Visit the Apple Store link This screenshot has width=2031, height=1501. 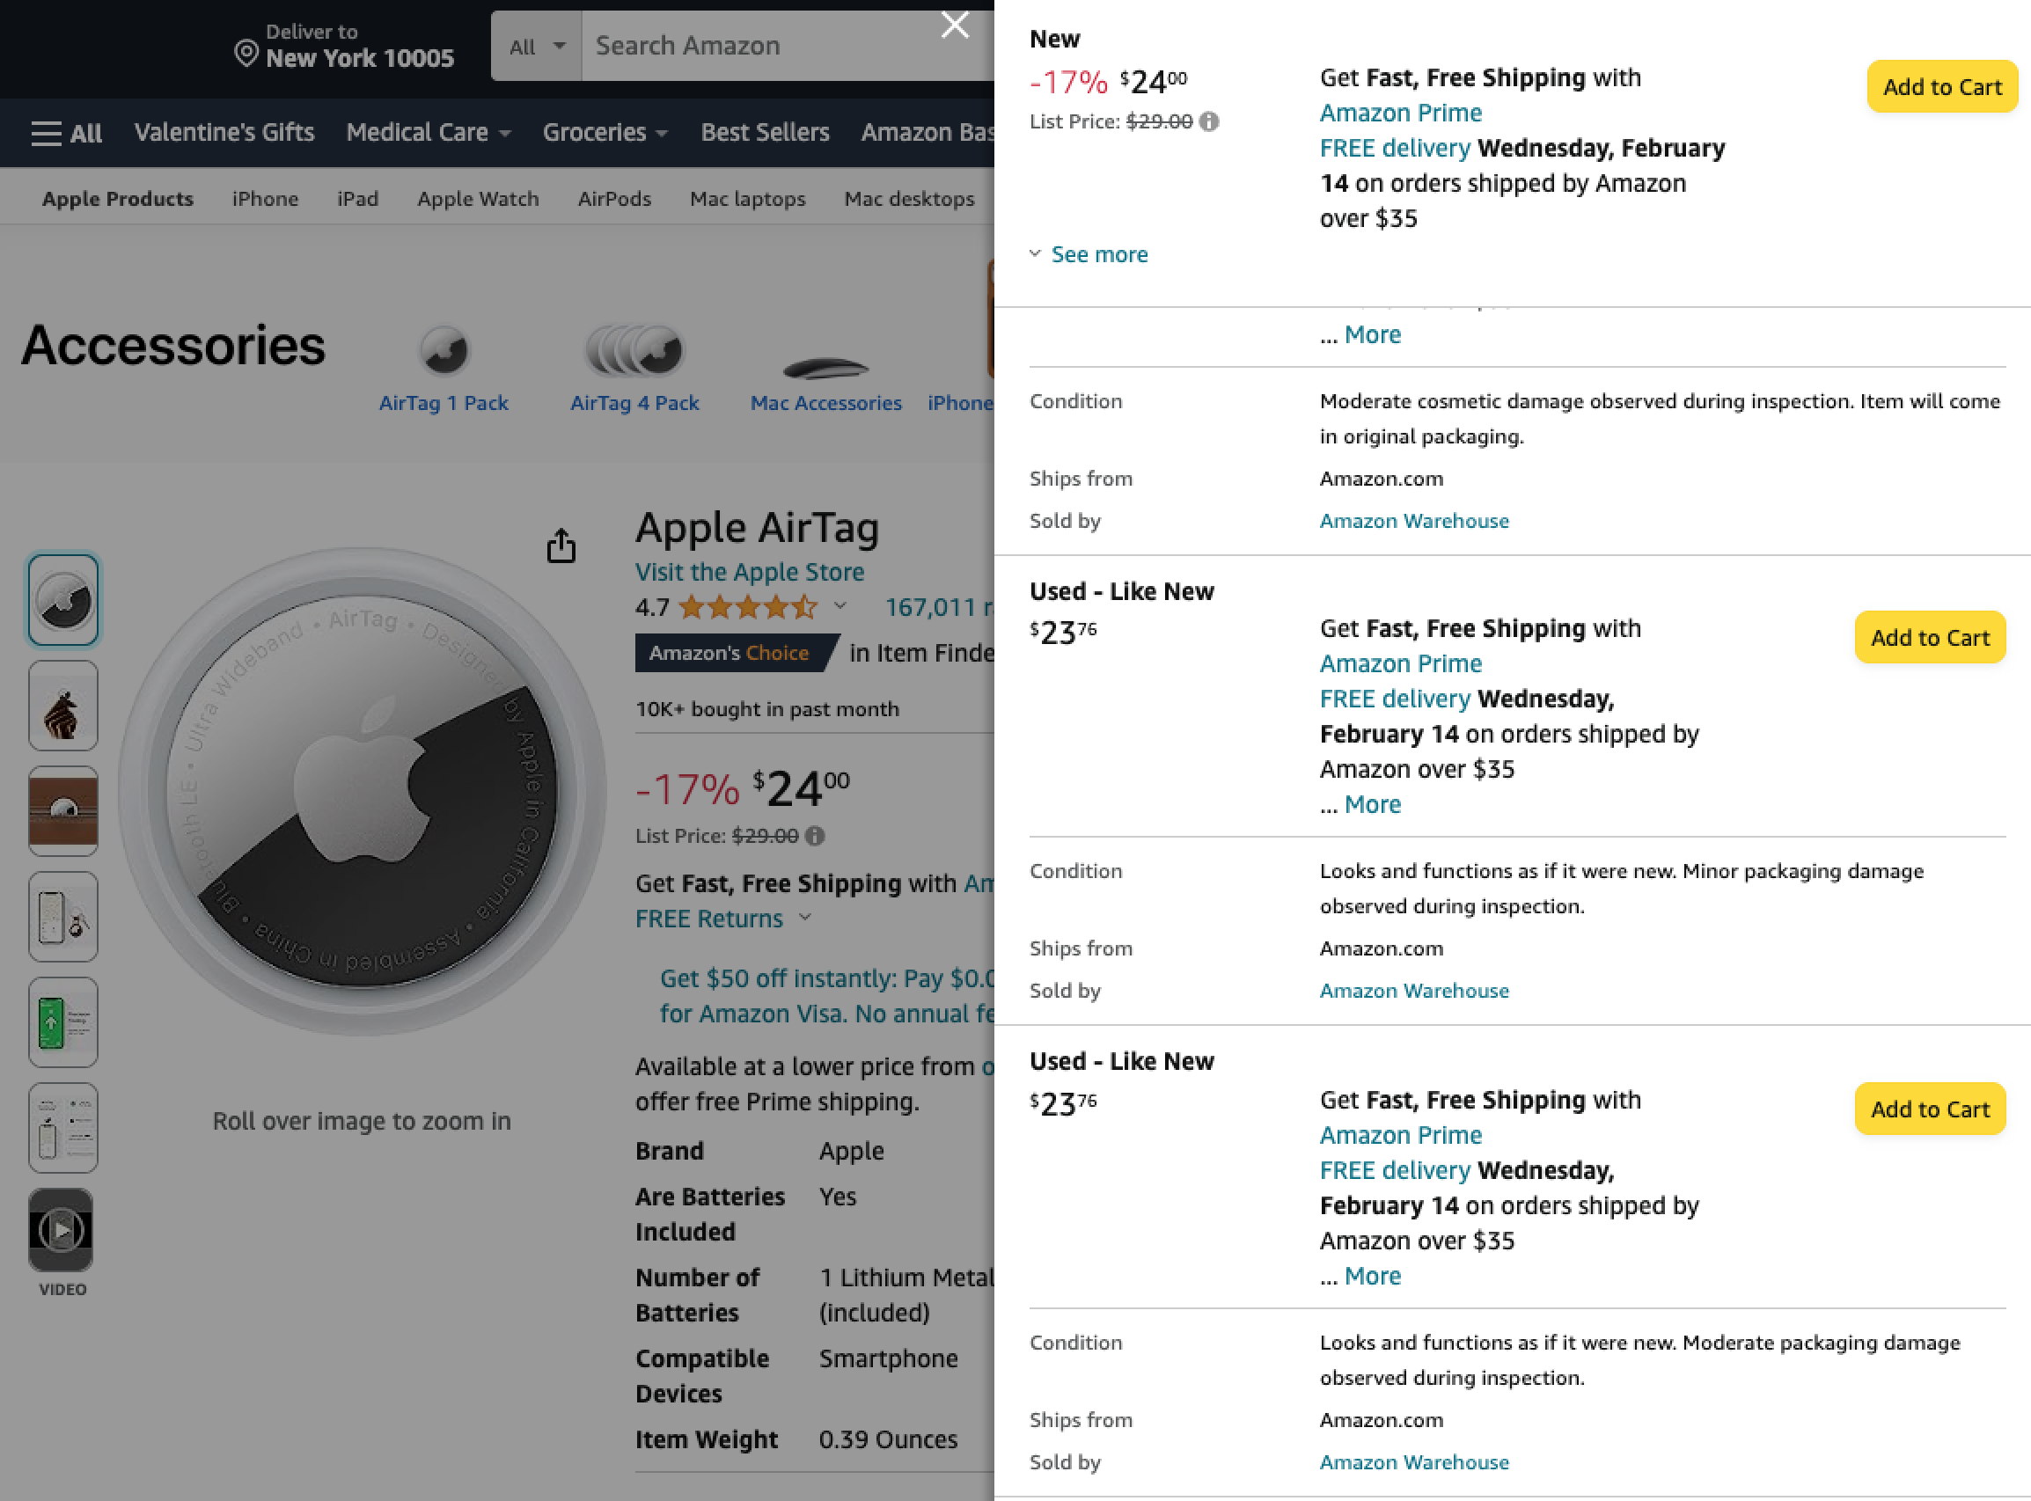(x=749, y=572)
